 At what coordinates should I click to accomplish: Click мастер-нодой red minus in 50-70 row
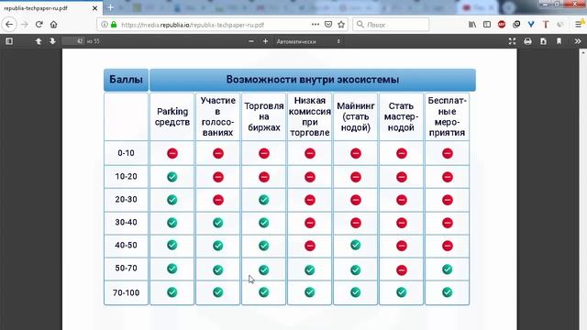pos(402,269)
